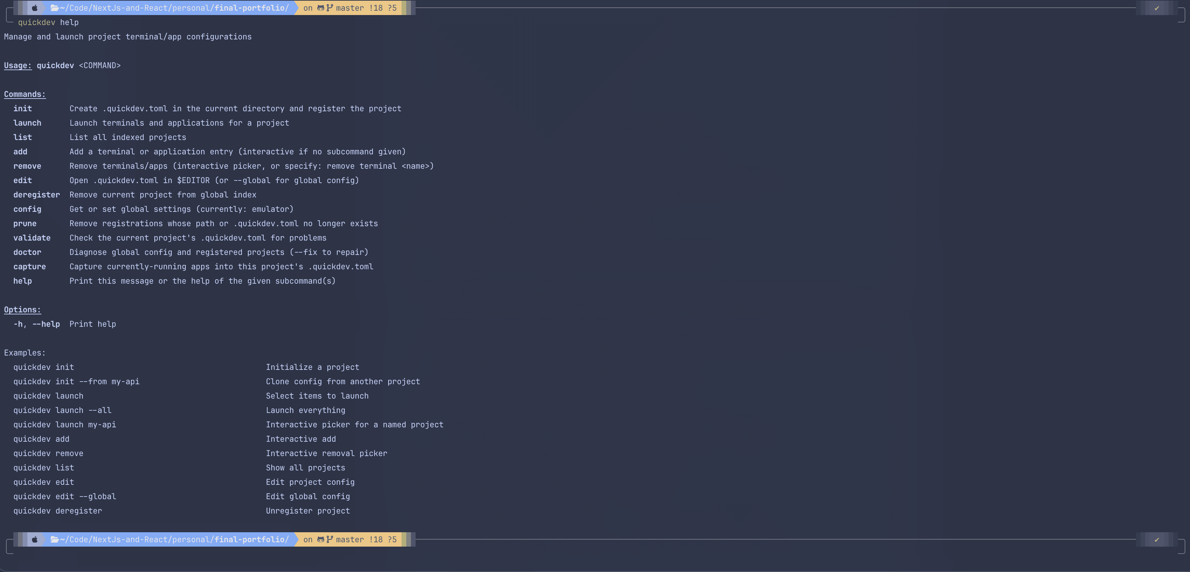Click 'Select items to launch' text
The height and width of the screenshot is (572, 1190).
click(x=317, y=396)
